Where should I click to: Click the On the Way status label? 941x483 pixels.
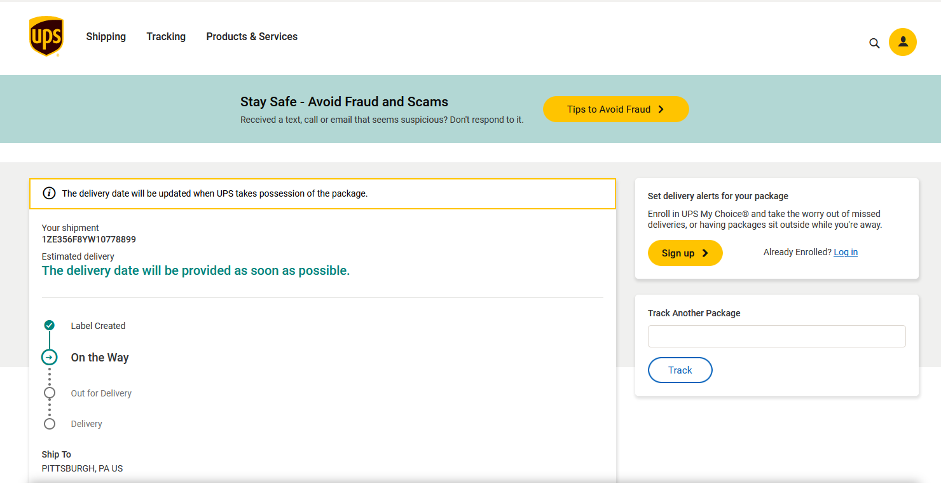(100, 358)
